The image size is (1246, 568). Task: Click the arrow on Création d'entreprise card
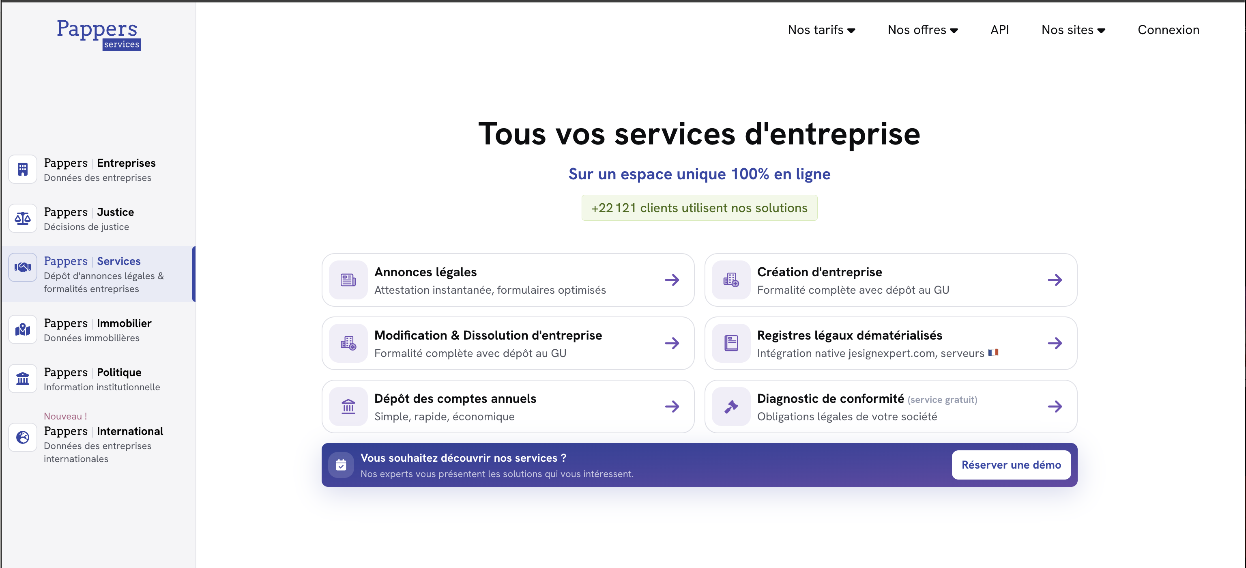pyautogui.click(x=1055, y=280)
